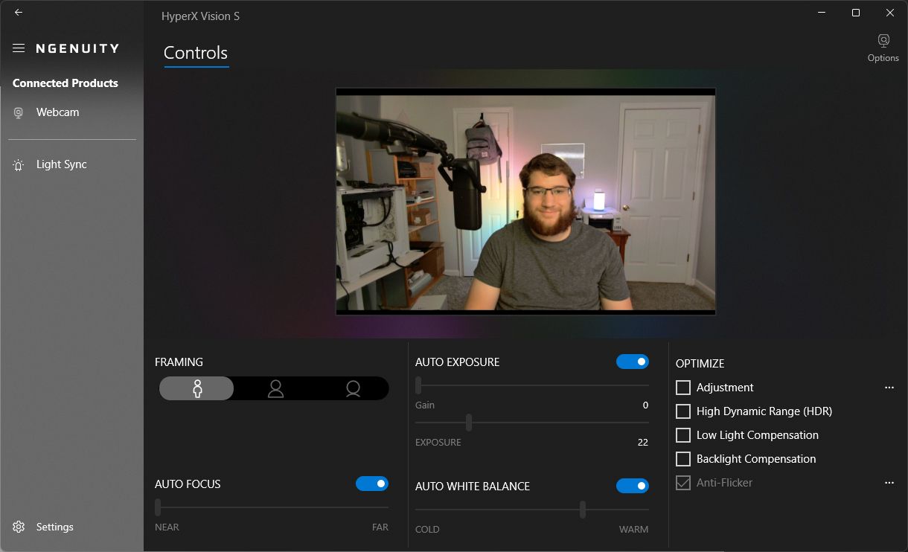Select Webcam in Connected Products
908x552 pixels.
point(57,112)
